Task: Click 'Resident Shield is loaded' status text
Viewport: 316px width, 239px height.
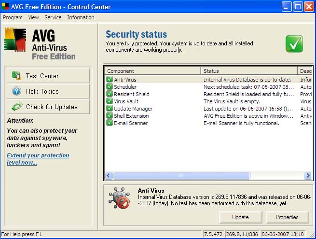Action: (x=248, y=94)
